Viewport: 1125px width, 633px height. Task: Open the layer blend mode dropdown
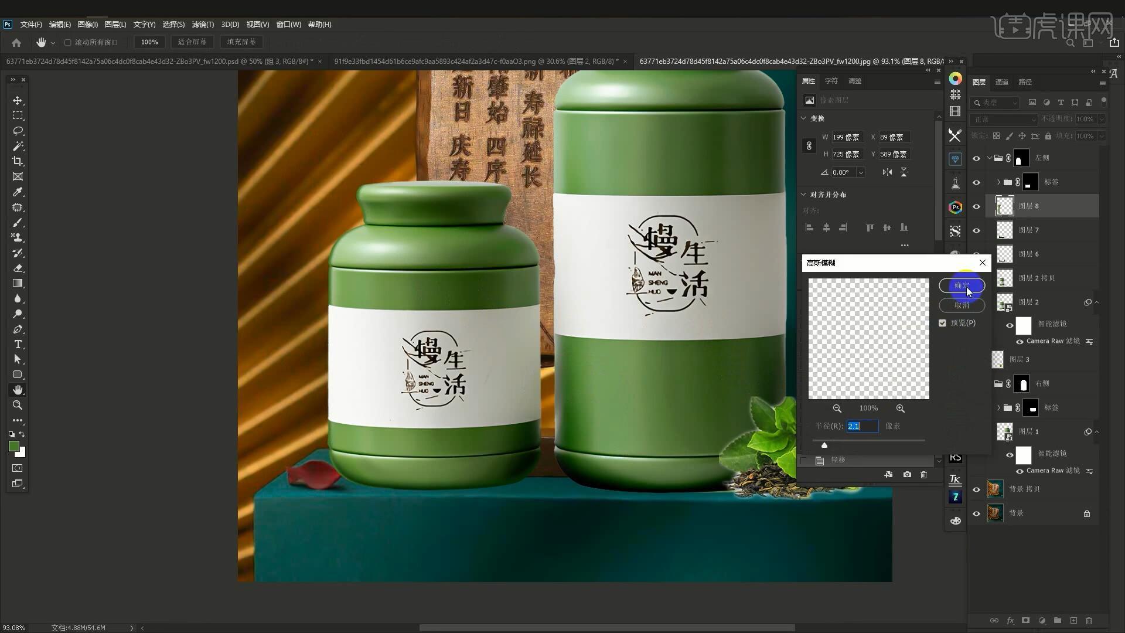[1004, 119]
